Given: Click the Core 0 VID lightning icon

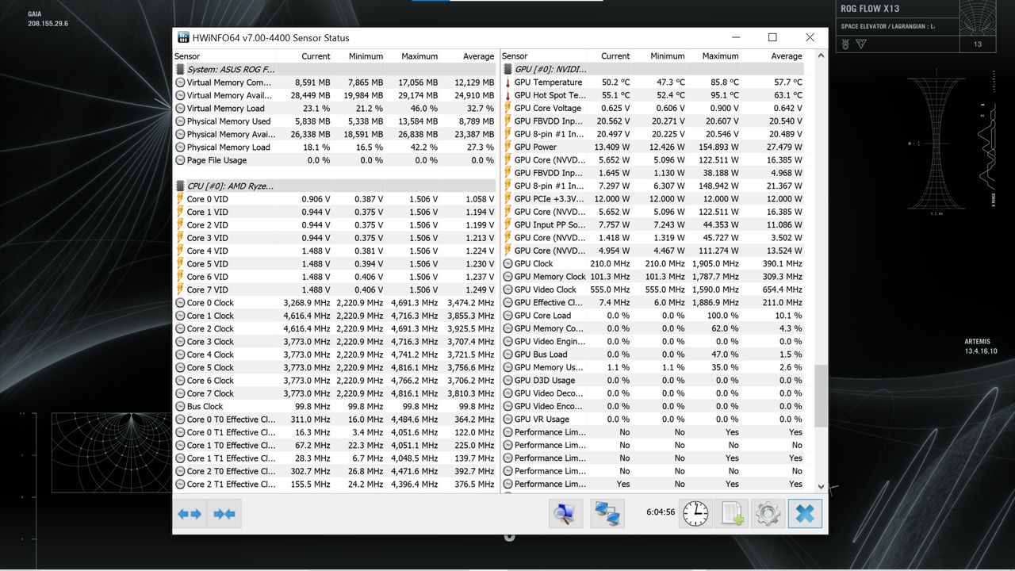Looking at the screenshot, I should tap(180, 199).
